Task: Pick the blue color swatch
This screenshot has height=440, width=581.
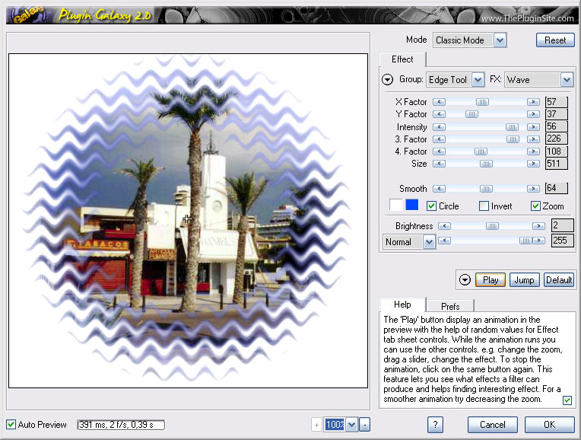Action: pyautogui.click(x=412, y=205)
